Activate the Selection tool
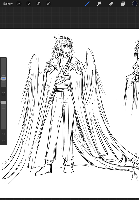Viewport: 139px width, 200px height. [x=39, y=4]
